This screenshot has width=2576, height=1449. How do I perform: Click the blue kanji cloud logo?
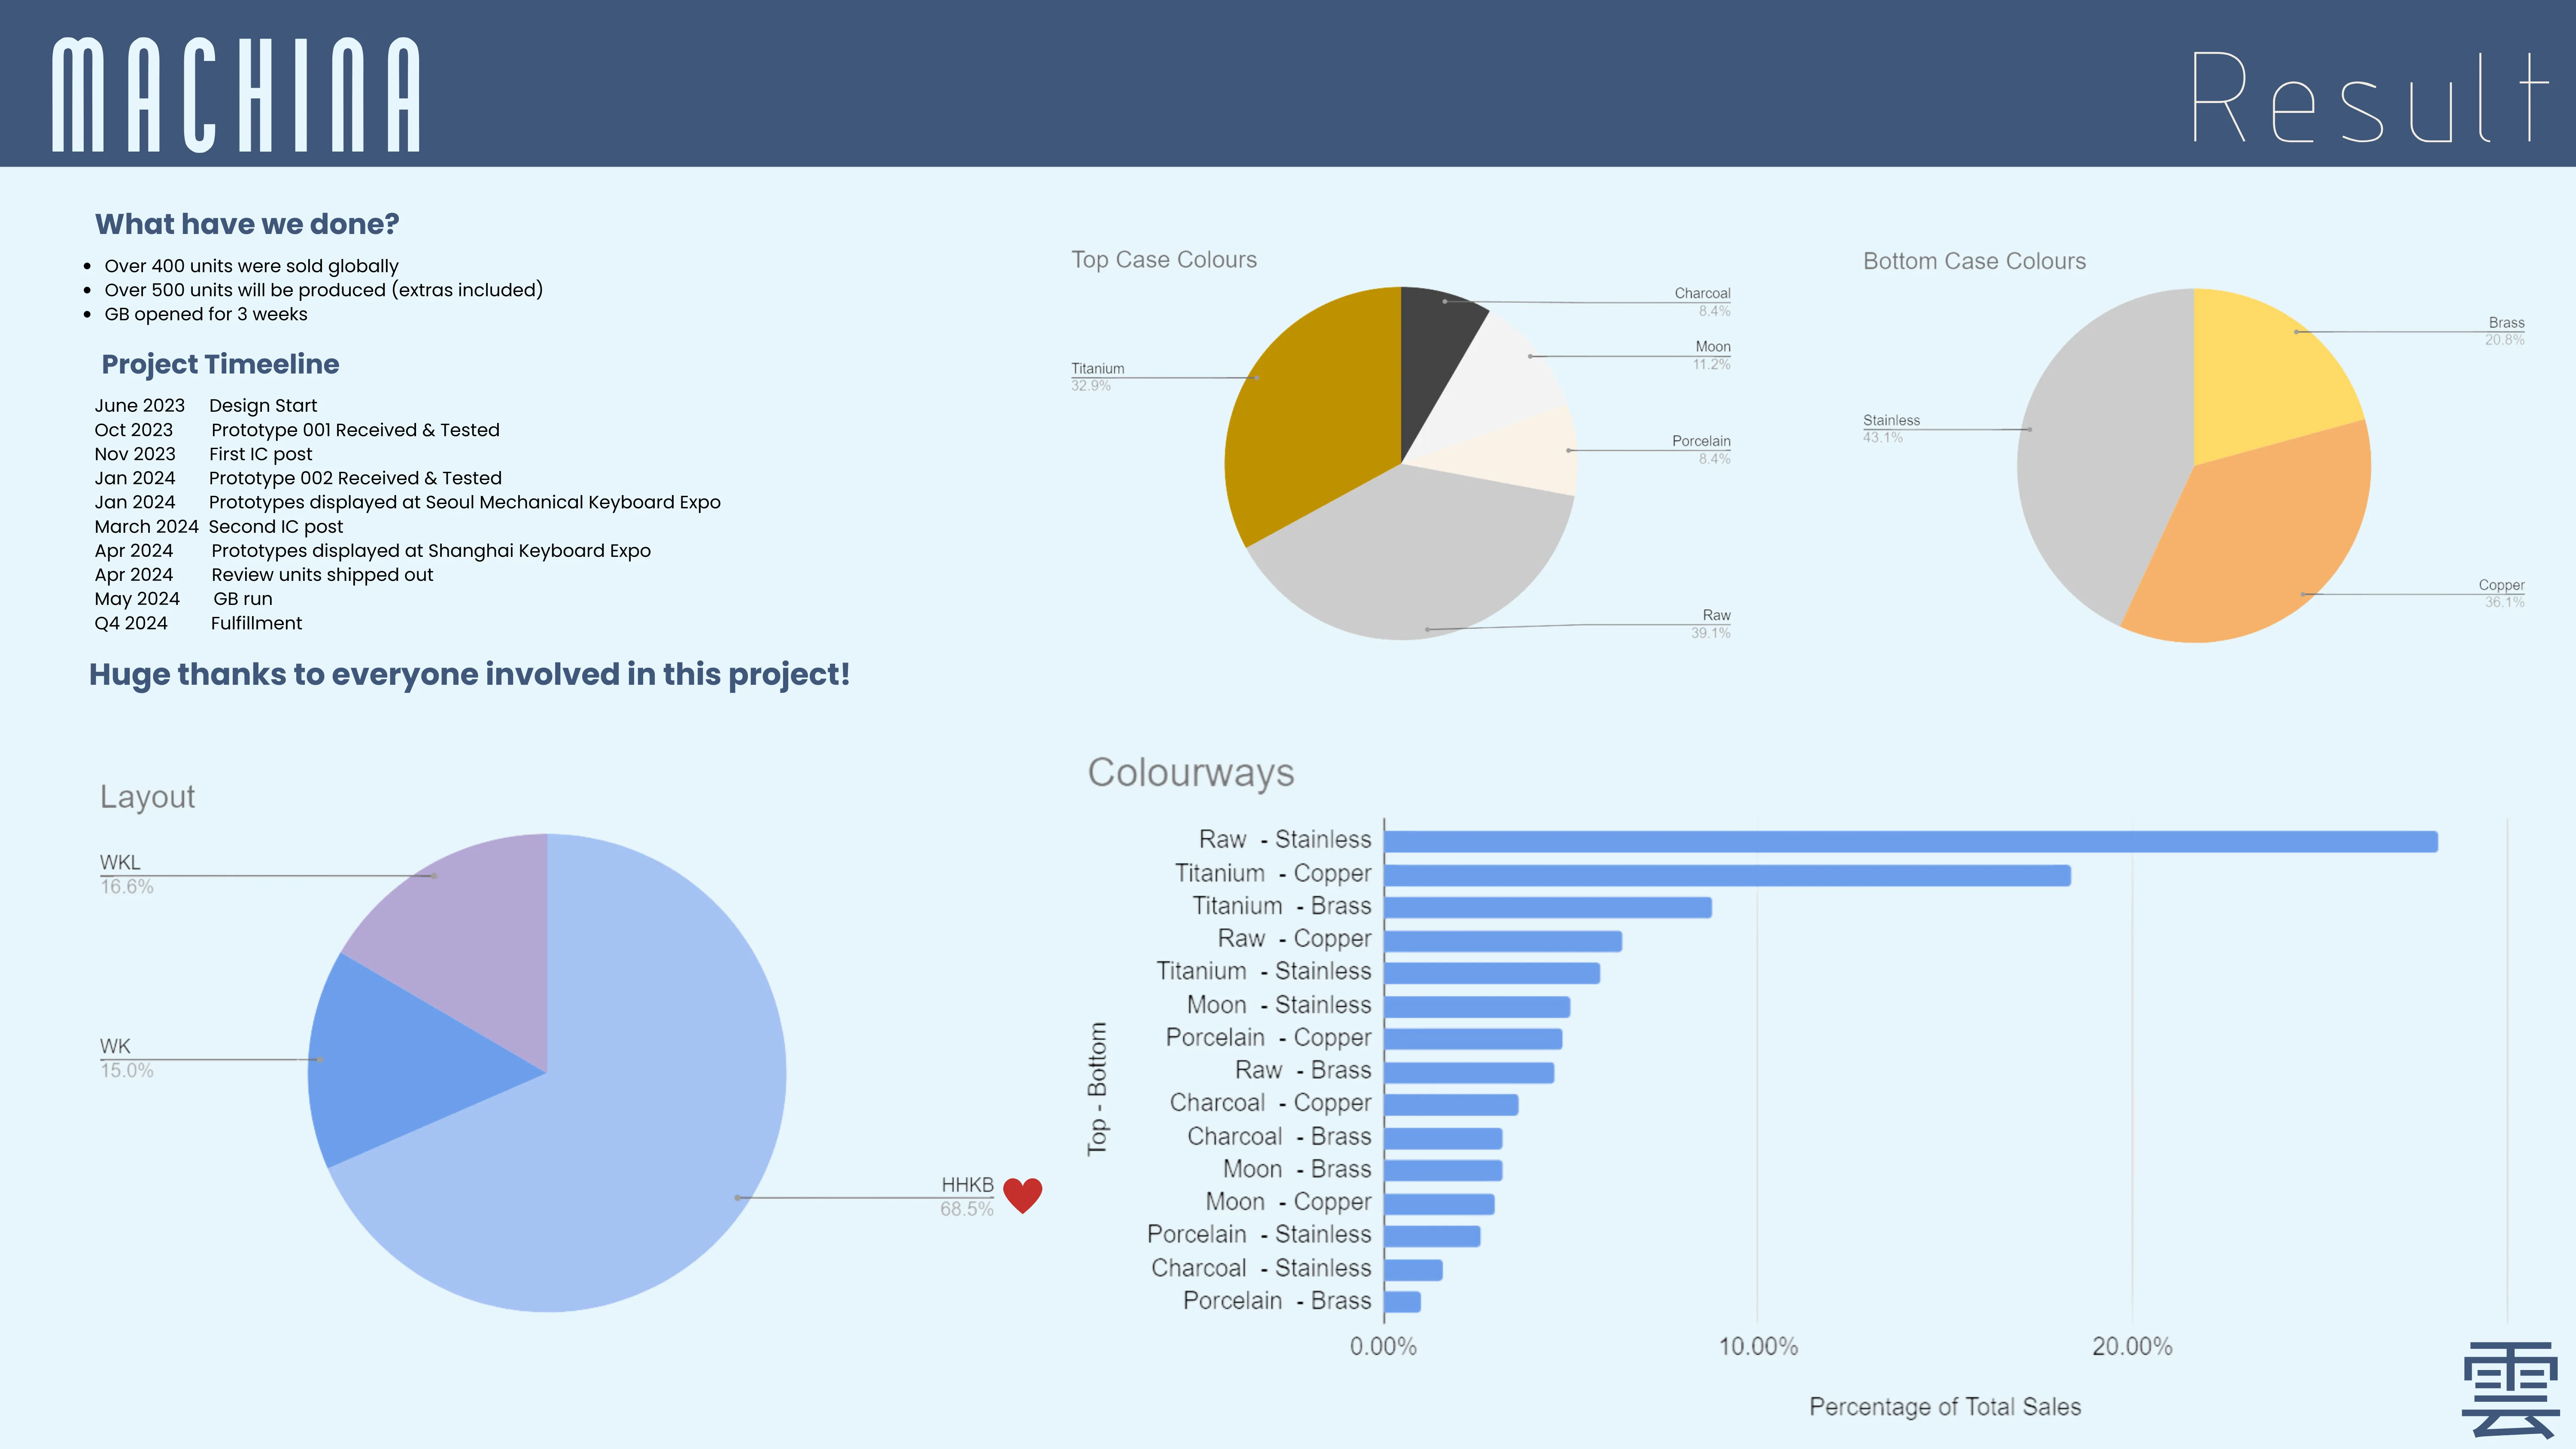coord(2510,1391)
